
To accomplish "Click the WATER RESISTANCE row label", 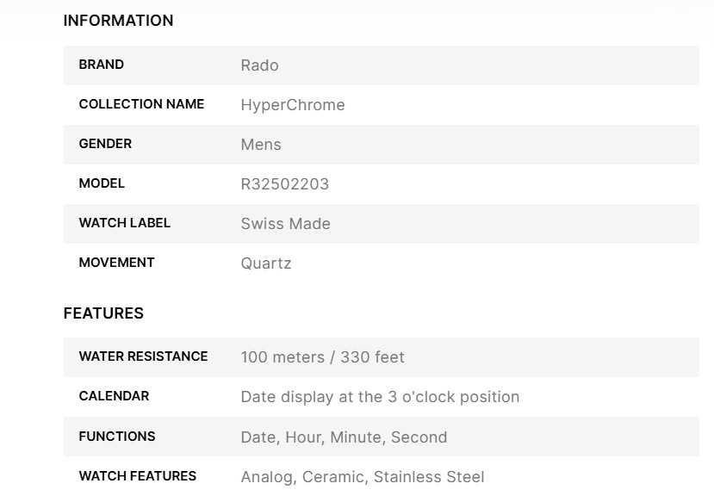I will coord(143,356).
